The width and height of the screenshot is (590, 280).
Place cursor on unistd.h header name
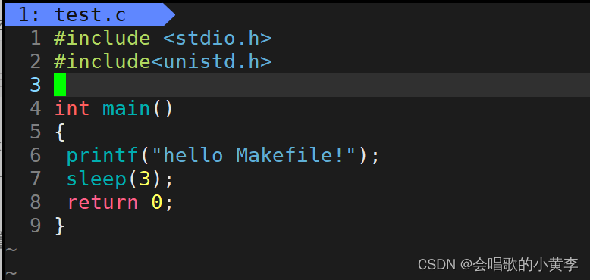(212, 61)
